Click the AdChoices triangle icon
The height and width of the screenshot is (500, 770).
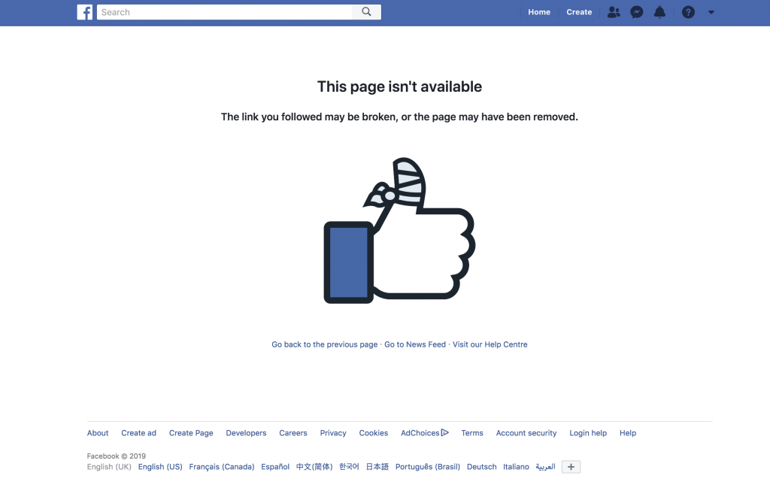point(445,433)
